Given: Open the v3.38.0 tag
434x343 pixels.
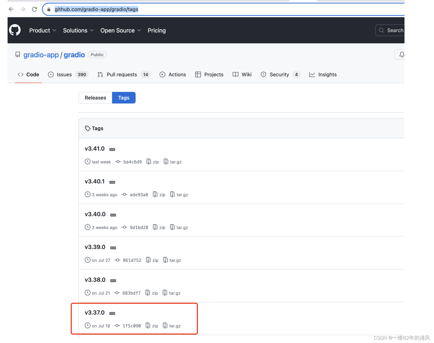Looking at the screenshot, I should (95, 280).
